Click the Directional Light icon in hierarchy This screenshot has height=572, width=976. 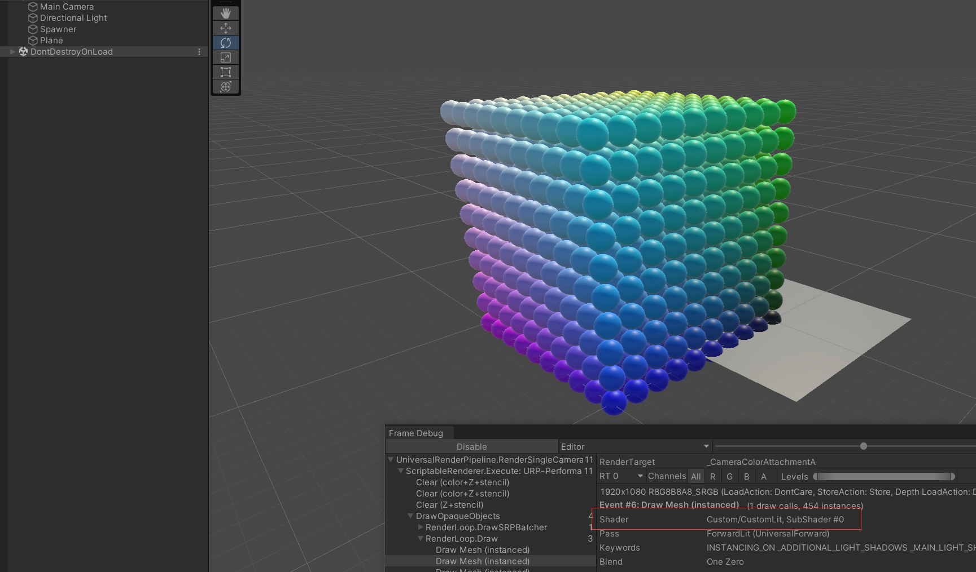(32, 17)
